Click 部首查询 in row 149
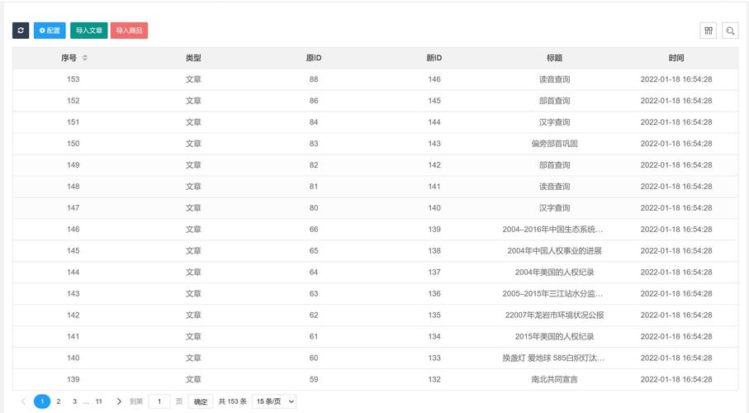This screenshot has height=413, width=749. point(555,165)
